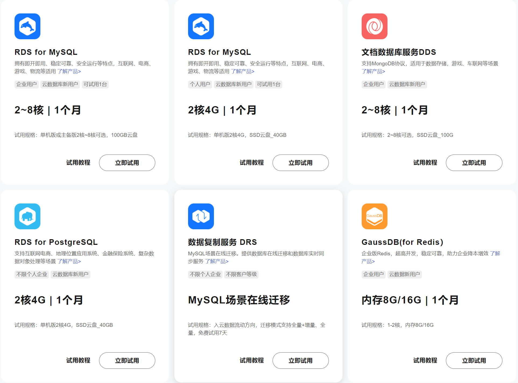Click 试用规格 text mentioning 1-2核，内存8G/16G

[x=397, y=325]
